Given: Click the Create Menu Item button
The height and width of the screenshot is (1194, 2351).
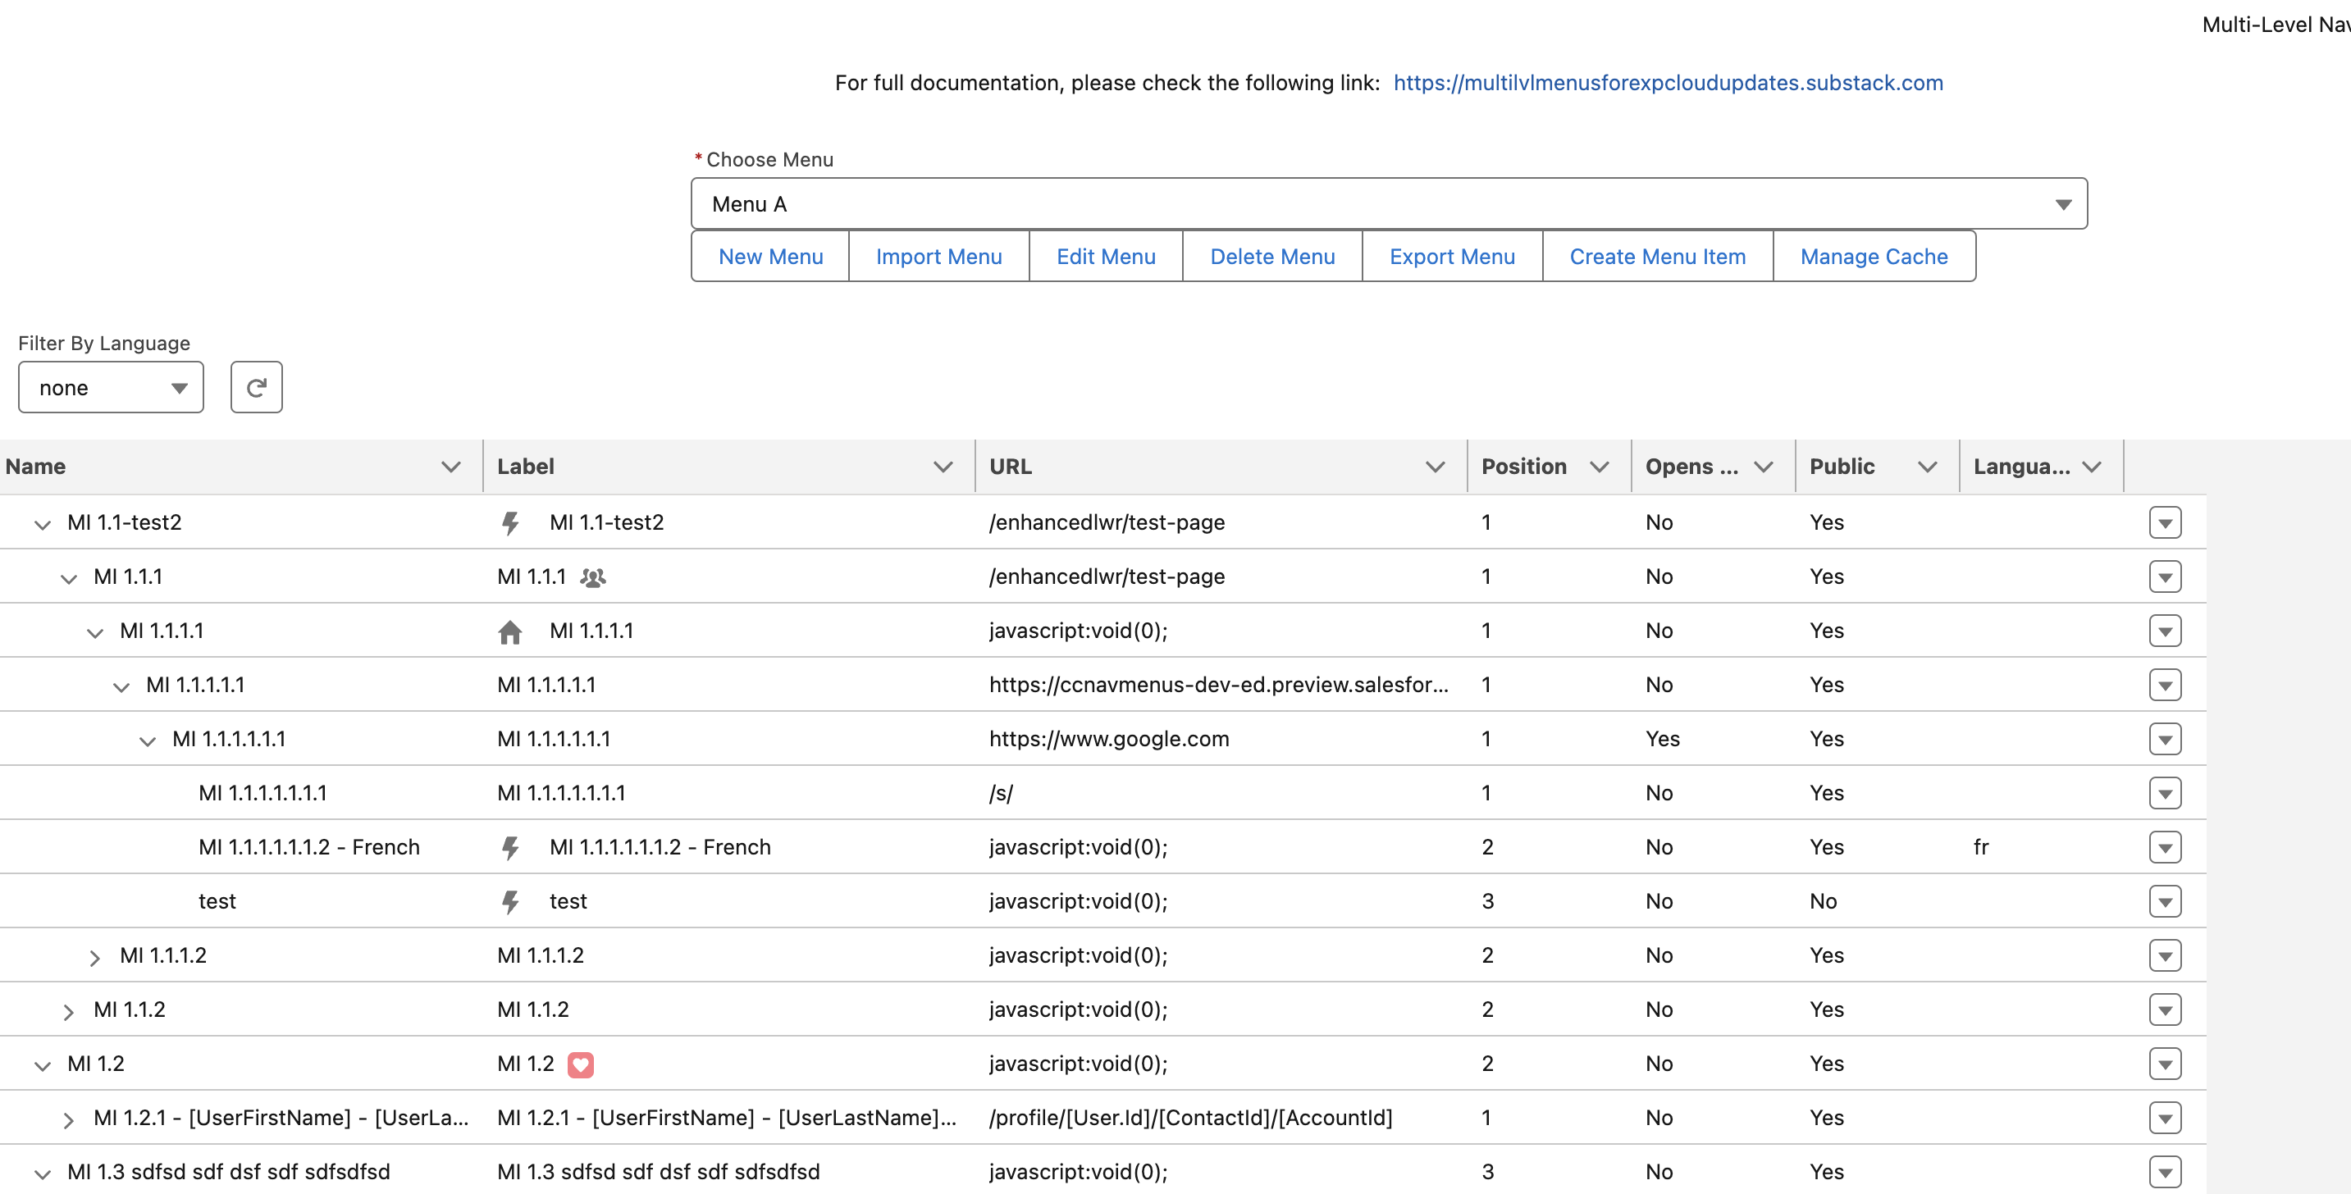Looking at the screenshot, I should click(x=1656, y=257).
